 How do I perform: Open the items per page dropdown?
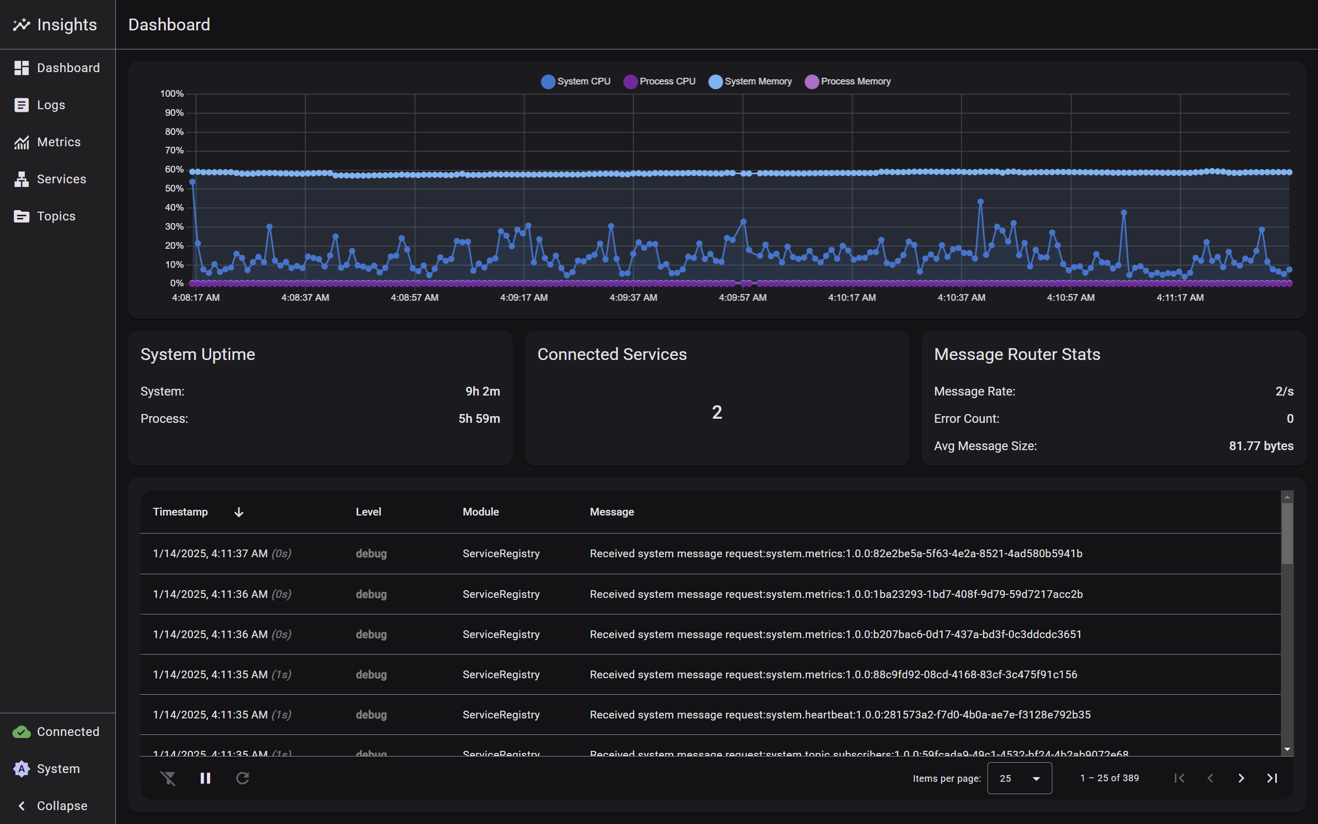coord(1019,778)
